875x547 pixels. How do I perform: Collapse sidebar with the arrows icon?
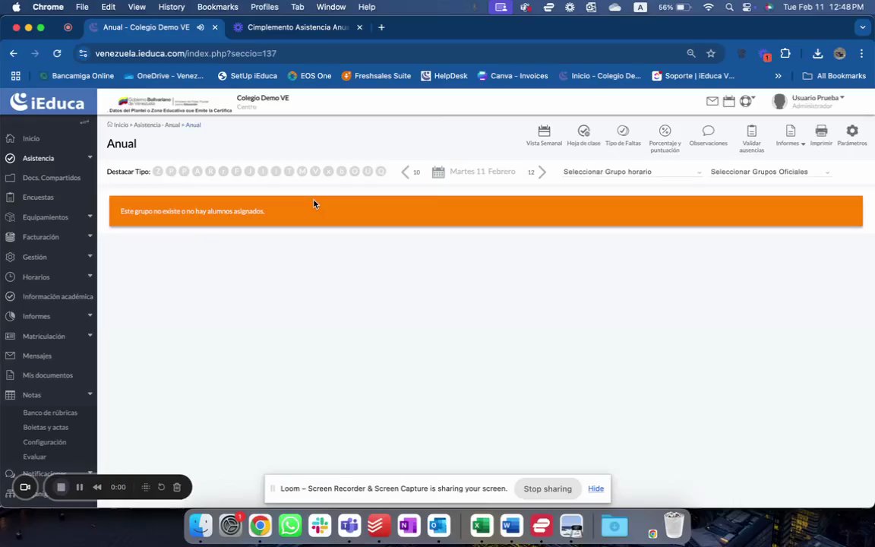pyautogui.click(x=84, y=122)
